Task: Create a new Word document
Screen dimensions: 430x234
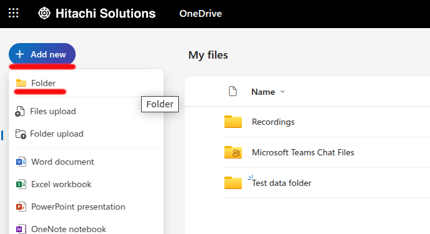Action: 86,162
